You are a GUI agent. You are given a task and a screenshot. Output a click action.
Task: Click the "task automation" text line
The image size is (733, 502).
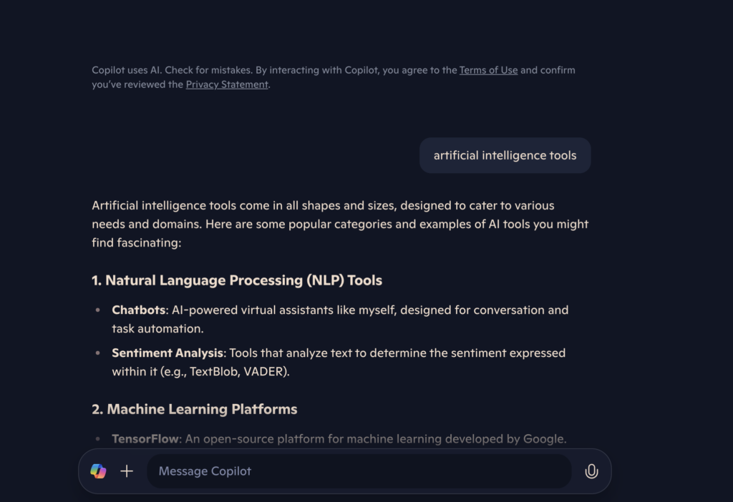tap(157, 329)
